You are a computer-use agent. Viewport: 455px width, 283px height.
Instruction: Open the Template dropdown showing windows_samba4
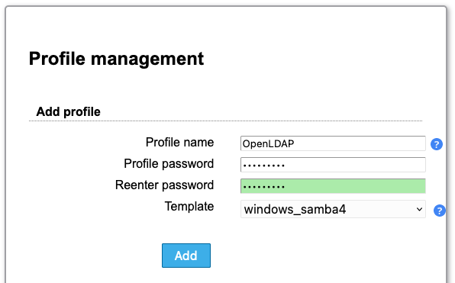333,209
